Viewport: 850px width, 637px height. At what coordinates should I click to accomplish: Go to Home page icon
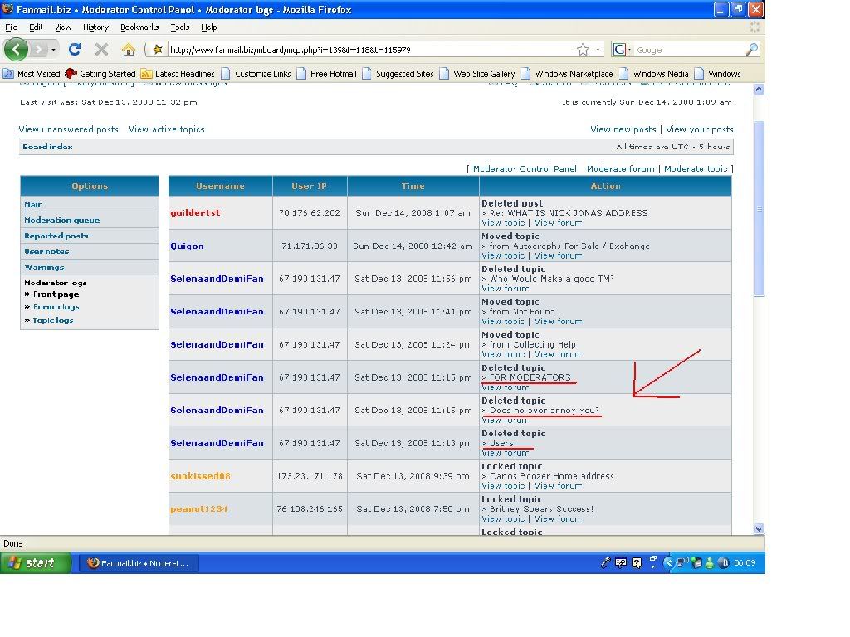129,50
